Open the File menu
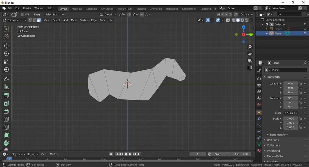This screenshot has width=309, height=167. pyautogui.click(x=10, y=8)
